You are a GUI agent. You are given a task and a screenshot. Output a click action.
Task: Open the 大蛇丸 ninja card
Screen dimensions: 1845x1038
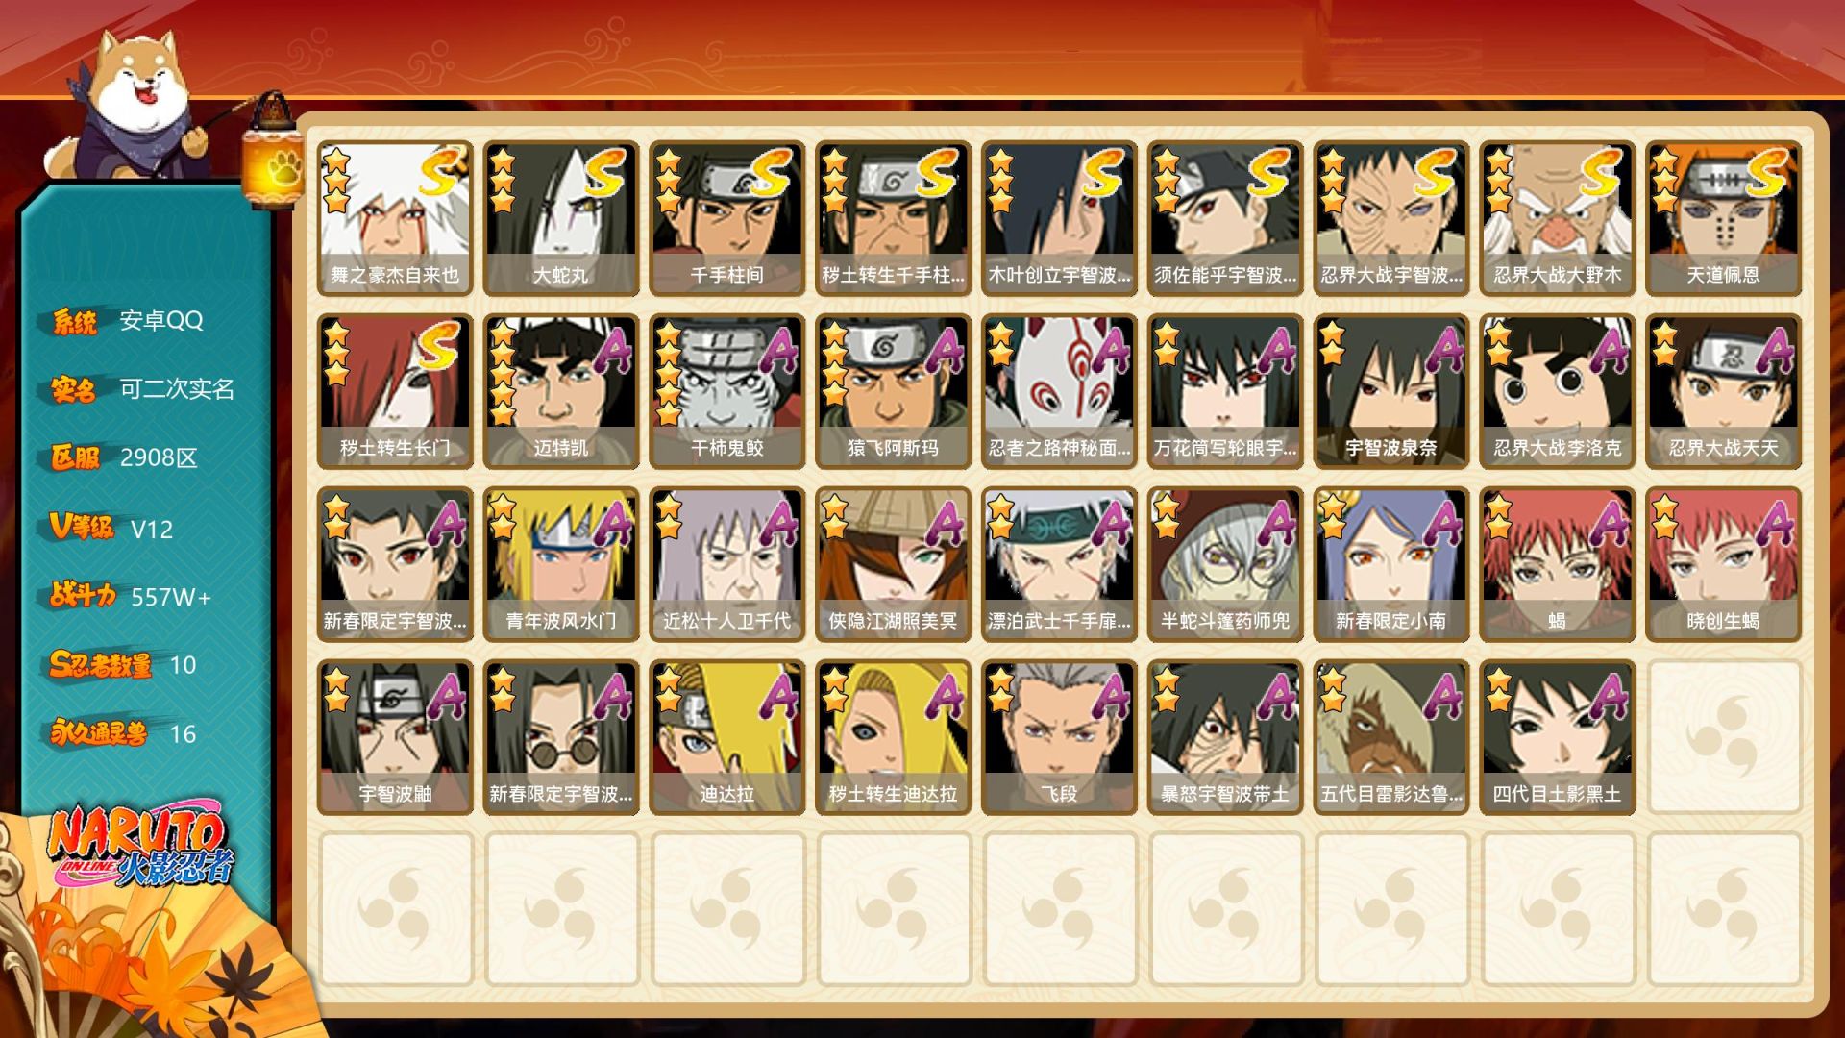(561, 218)
